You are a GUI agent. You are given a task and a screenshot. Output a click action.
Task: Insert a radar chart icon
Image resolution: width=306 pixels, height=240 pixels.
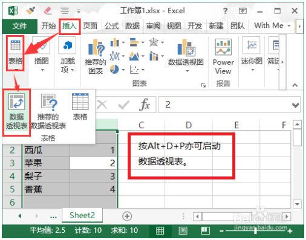click(x=154, y=42)
